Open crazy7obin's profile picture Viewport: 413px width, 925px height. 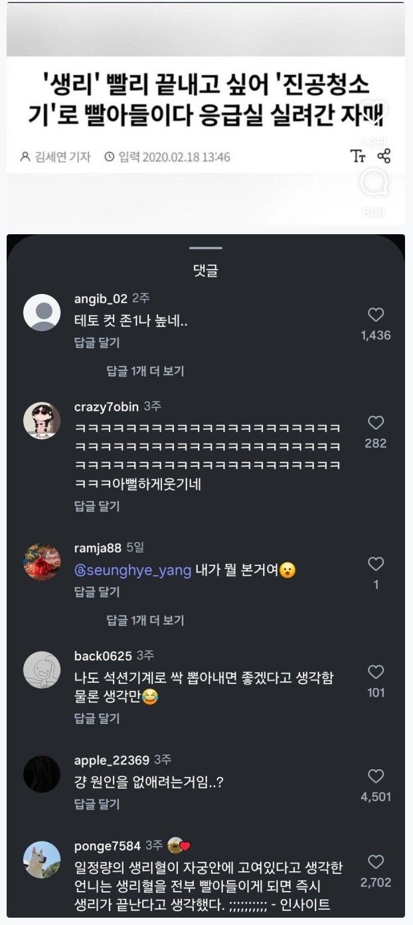click(x=42, y=420)
